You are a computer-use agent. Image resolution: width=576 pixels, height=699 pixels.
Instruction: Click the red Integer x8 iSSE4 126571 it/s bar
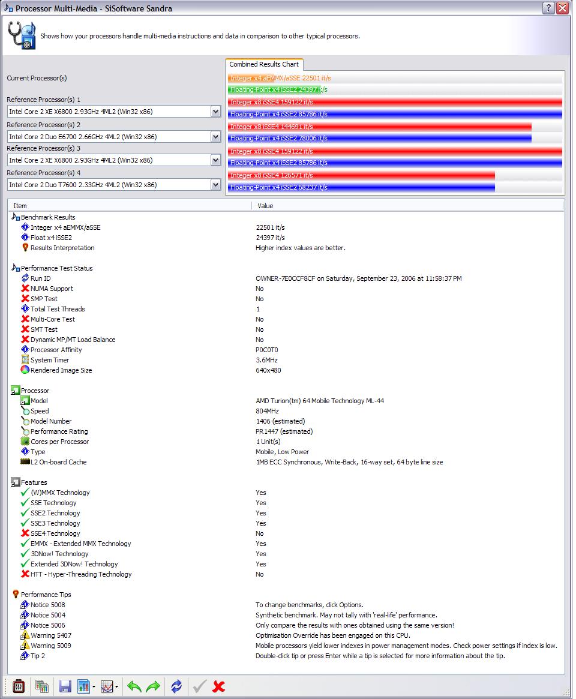[361, 175]
